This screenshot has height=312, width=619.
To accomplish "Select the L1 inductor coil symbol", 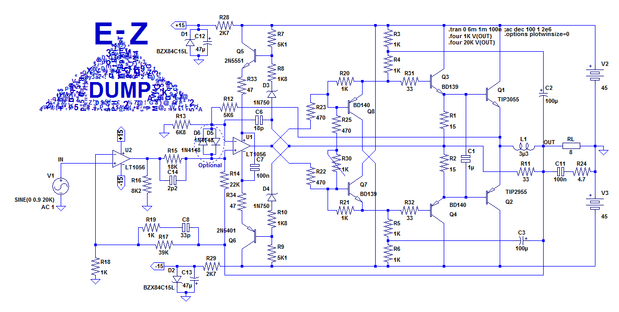I will point(523,147).
